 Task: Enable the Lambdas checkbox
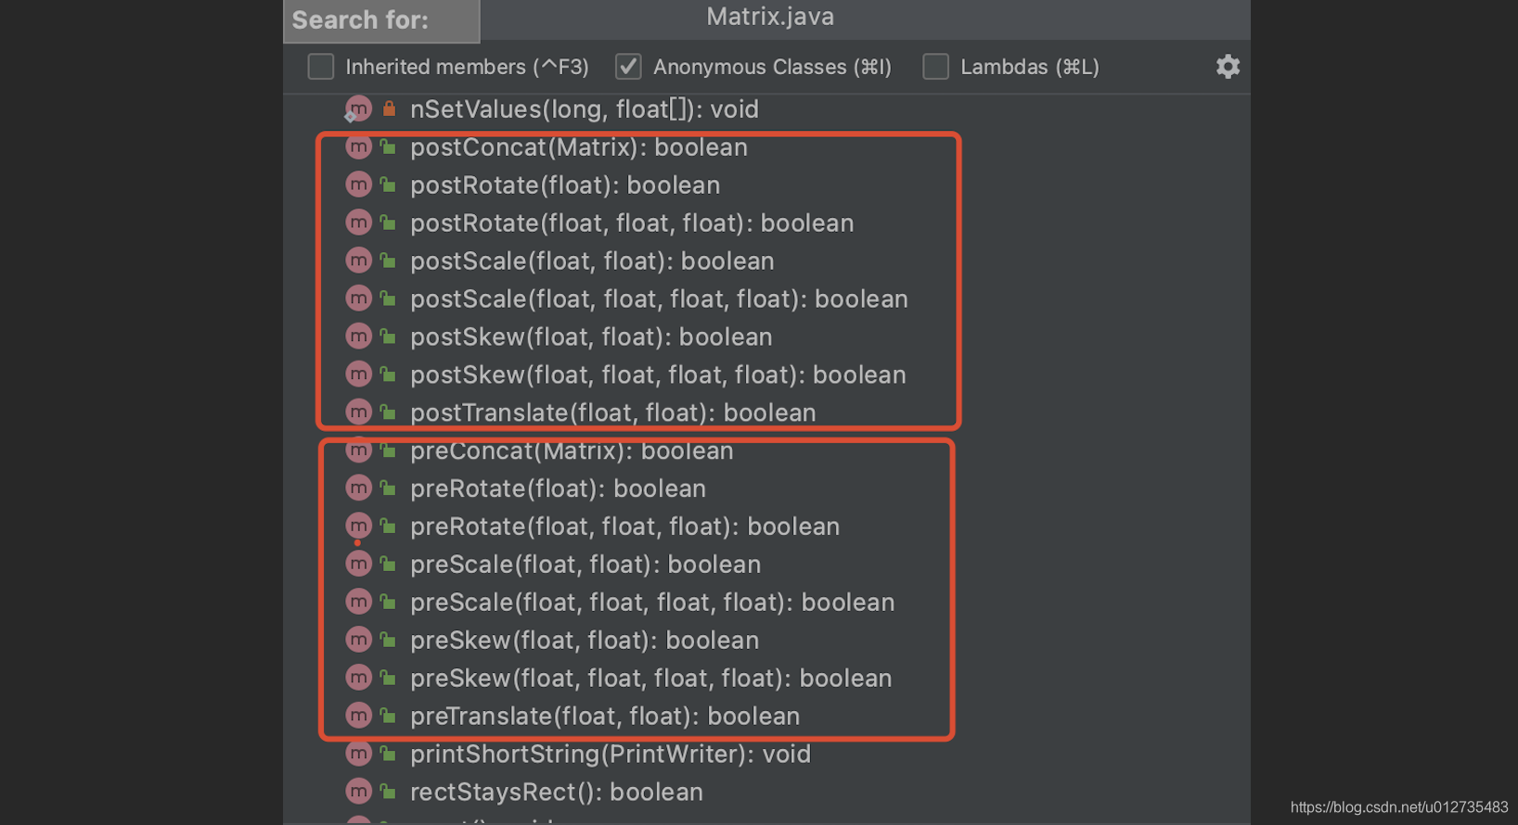point(935,66)
